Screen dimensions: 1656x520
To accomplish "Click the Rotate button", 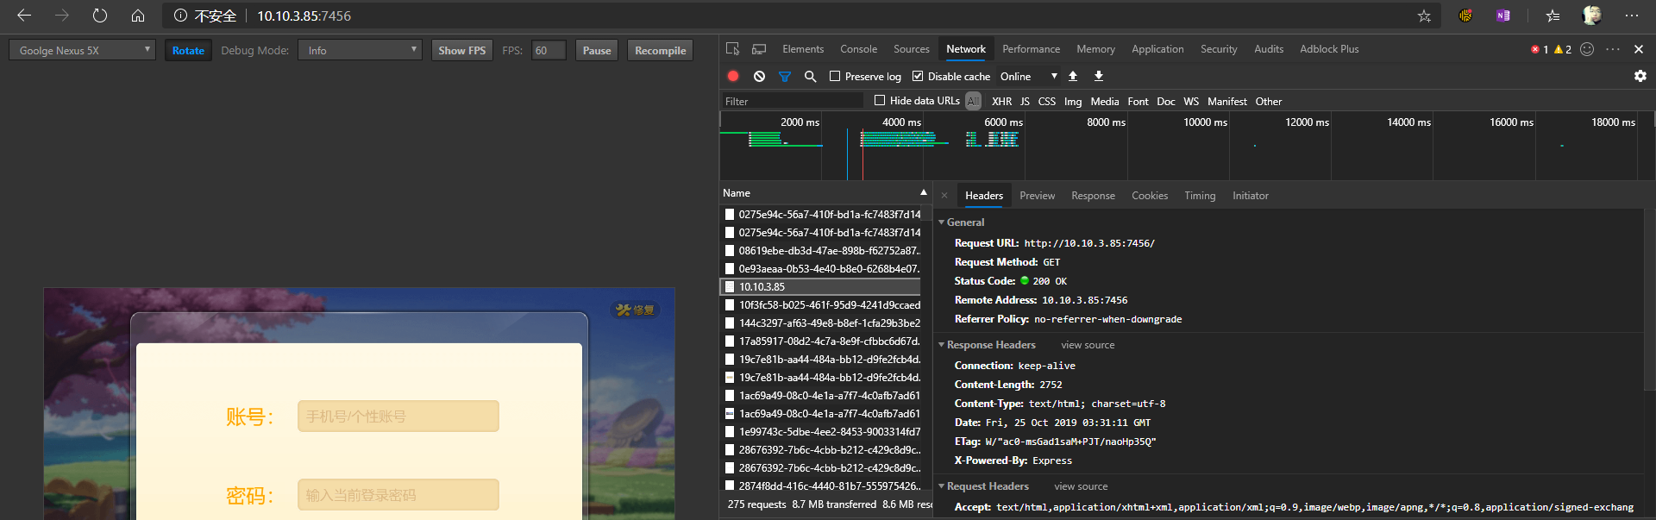I will tap(188, 50).
